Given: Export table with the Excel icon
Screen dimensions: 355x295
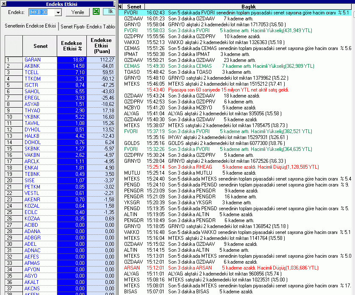Looking at the screenshot, I should pos(96,12).
